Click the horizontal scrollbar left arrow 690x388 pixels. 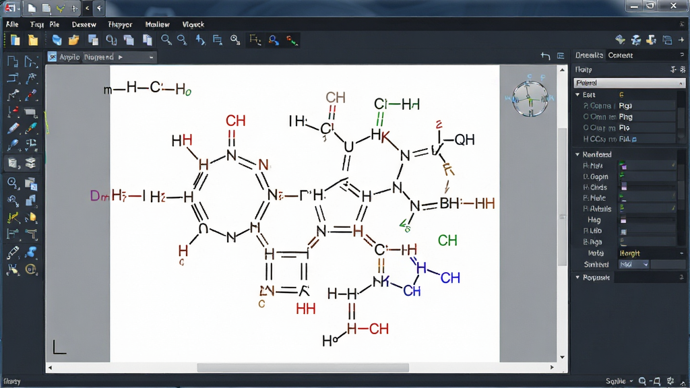50,367
